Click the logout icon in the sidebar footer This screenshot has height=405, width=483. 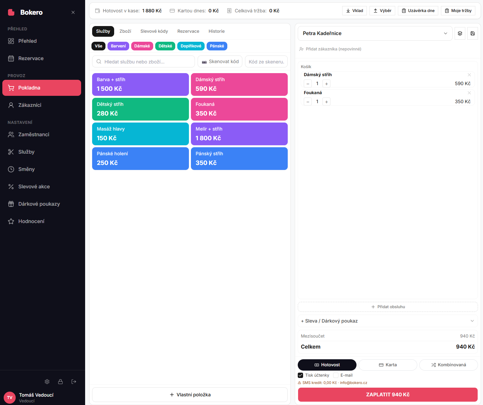point(74,382)
